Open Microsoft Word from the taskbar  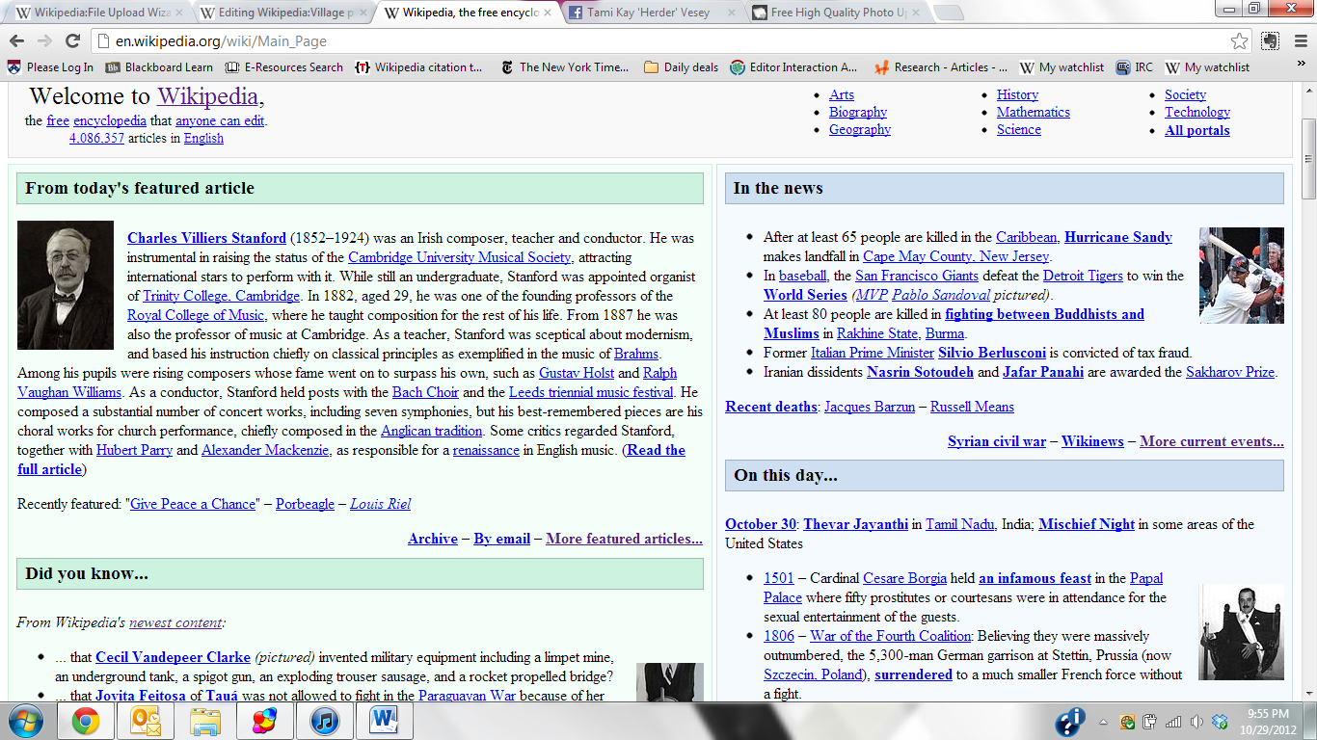click(384, 721)
